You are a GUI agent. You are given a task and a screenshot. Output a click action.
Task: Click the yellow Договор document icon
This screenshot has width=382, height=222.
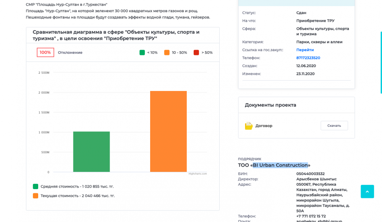249,126
